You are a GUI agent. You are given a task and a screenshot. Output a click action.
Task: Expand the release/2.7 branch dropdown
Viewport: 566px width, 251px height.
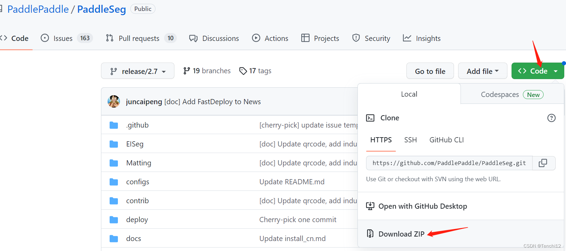tap(138, 71)
